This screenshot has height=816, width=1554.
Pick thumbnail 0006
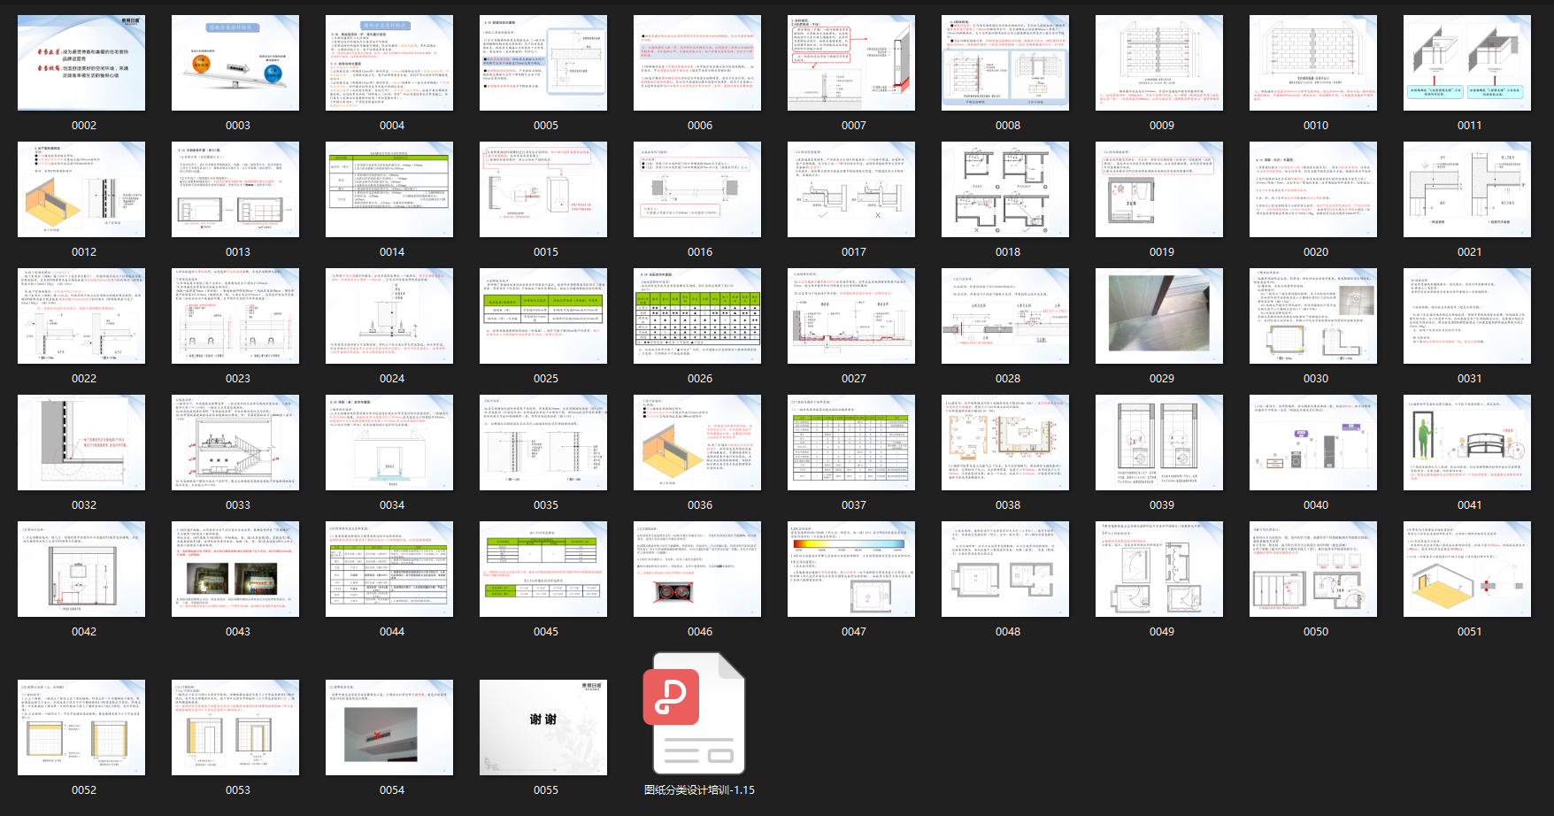point(697,63)
